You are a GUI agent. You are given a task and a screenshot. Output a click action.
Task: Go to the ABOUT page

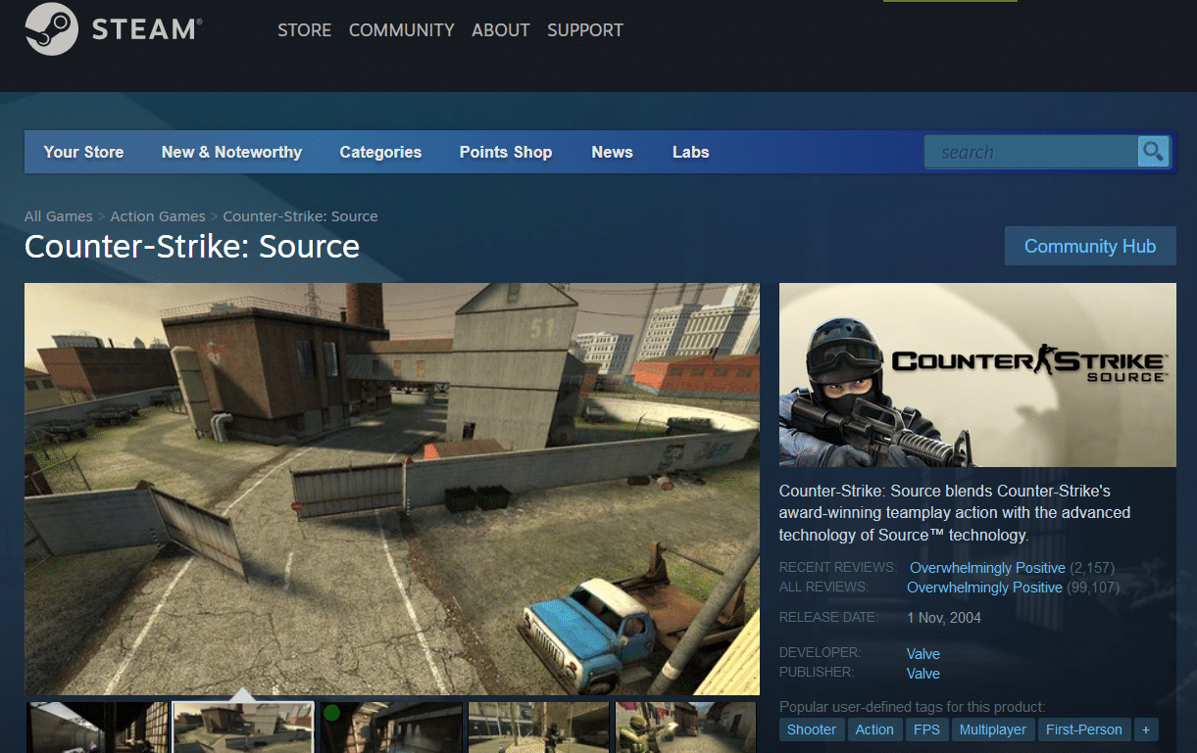tap(501, 30)
